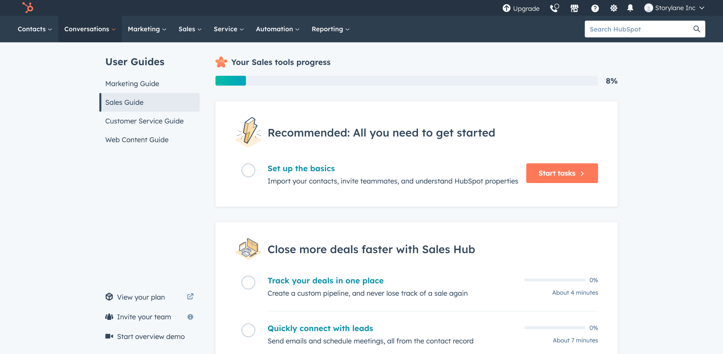Expand the Conversations menu
This screenshot has height=354, width=723.
coord(90,29)
